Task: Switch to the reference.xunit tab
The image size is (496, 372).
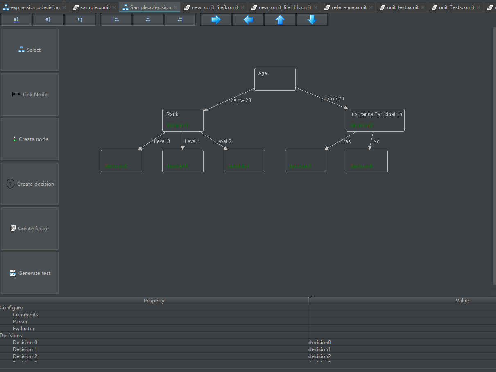Action: [x=349, y=7]
